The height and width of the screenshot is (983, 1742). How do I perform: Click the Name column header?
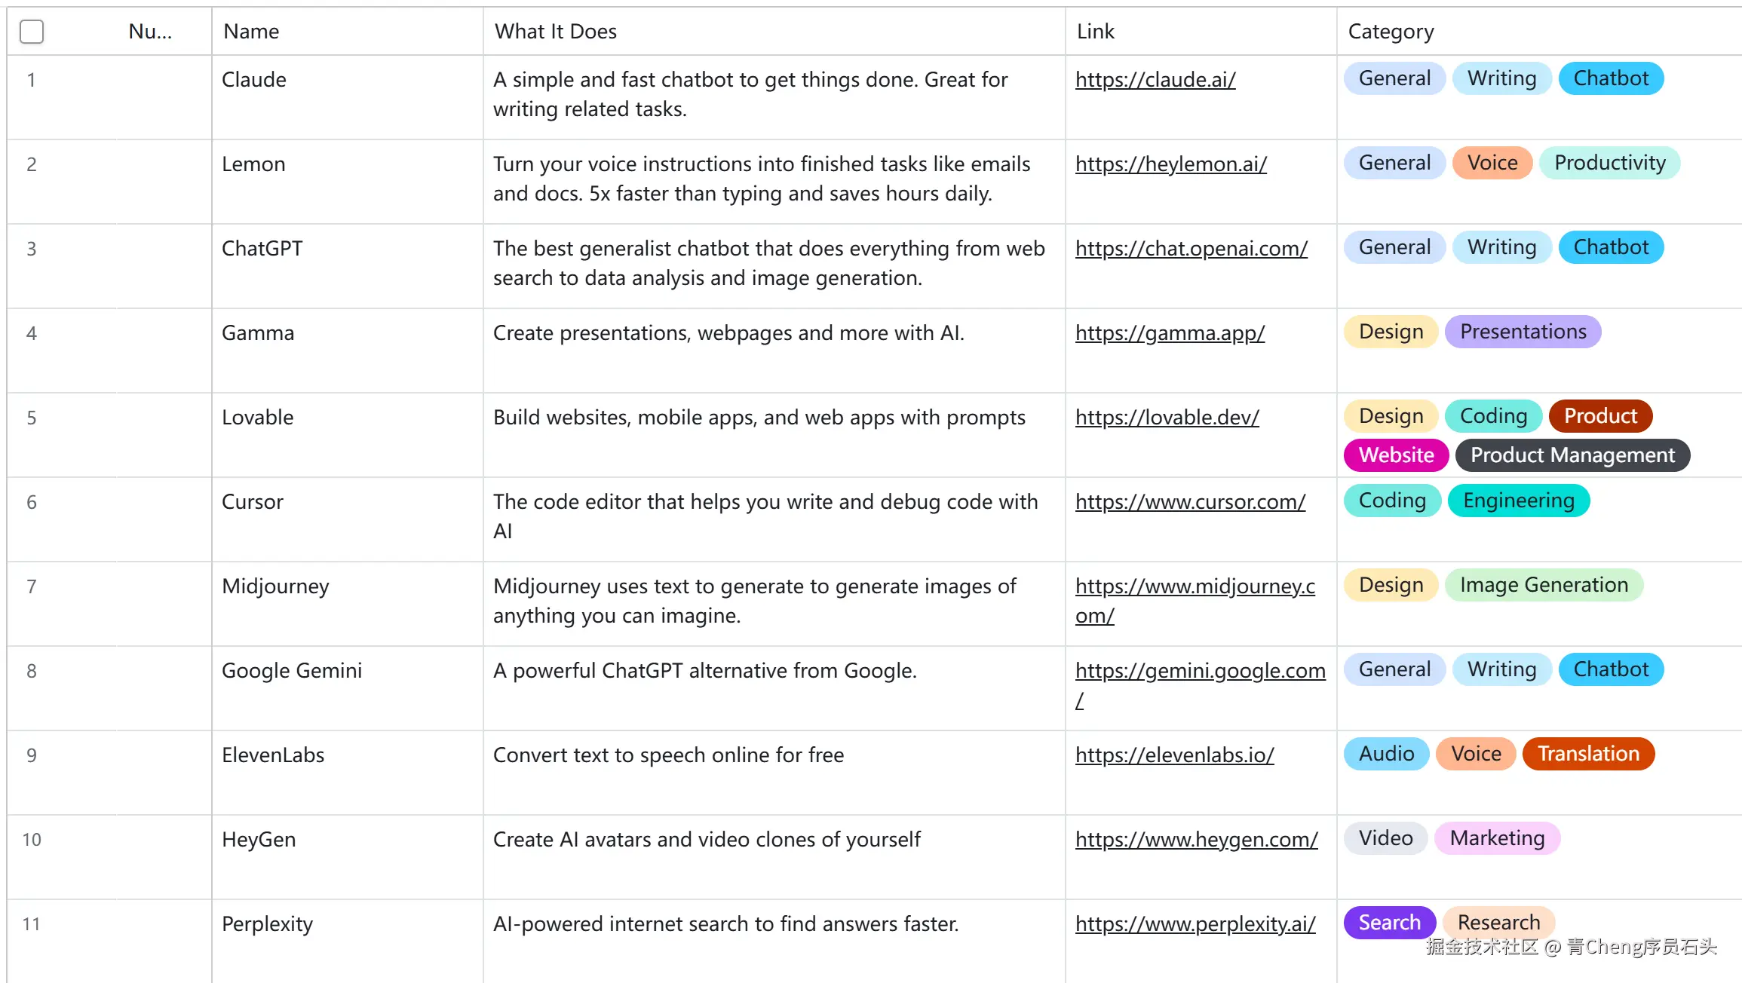pyautogui.click(x=251, y=32)
